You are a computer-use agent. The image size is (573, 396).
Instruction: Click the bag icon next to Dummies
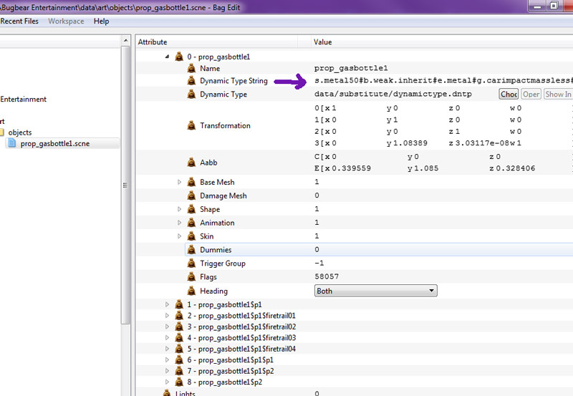191,250
